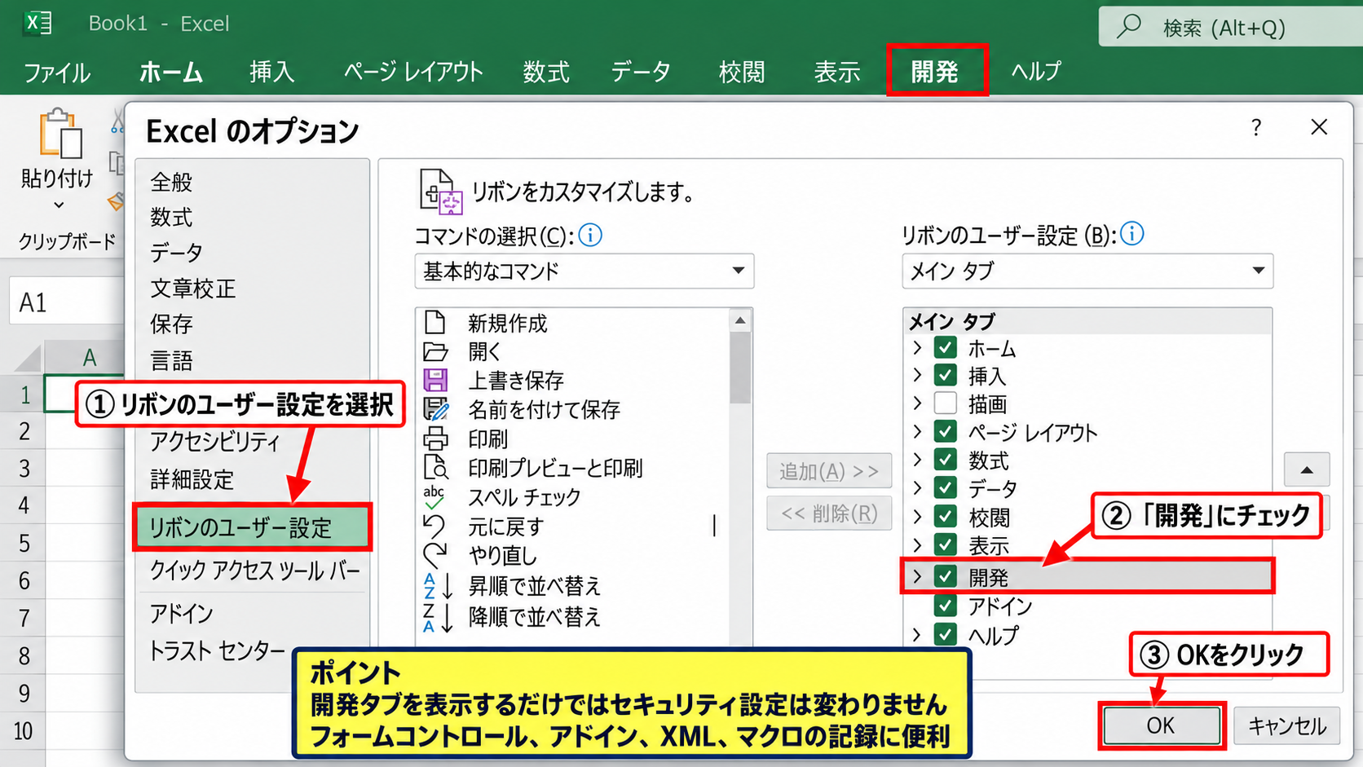Select the 文章校正 options category
The width and height of the screenshot is (1363, 767).
pyautogui.click(x=192, y=289)
